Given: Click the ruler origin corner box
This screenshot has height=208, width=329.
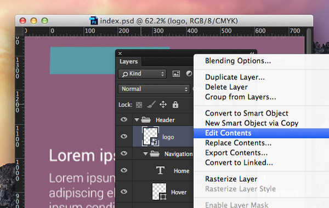Looking at the screenshot, I should pyautogui.click(x=20, y=31).
